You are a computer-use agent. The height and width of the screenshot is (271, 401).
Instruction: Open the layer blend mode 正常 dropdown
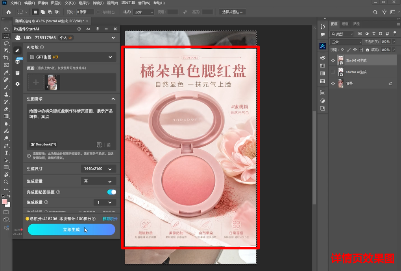[346, 42]
